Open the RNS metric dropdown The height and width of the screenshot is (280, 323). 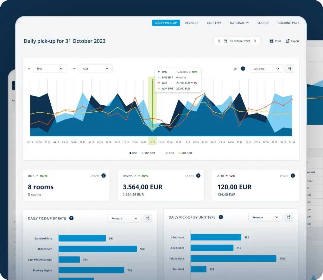[x=50, y=69]
